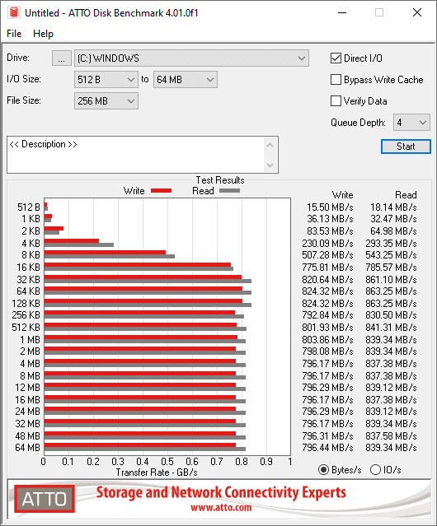Screen dimensions: 437x526
Task: Click the 1 MB chart row label
Action: click(31, 339)
